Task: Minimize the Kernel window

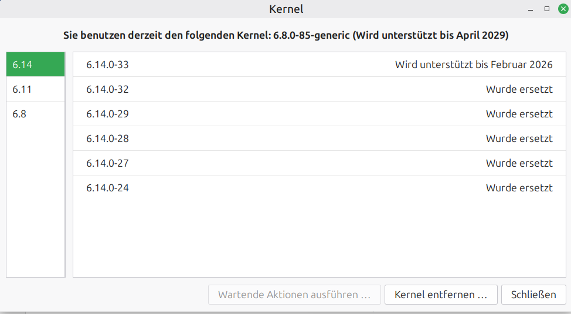Action: (x=531, y=9)
